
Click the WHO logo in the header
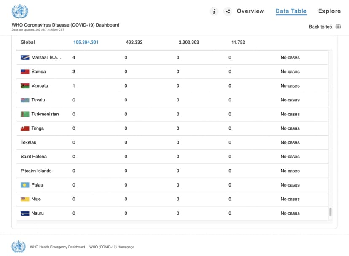pyautogui.click(x=19, y=11)
